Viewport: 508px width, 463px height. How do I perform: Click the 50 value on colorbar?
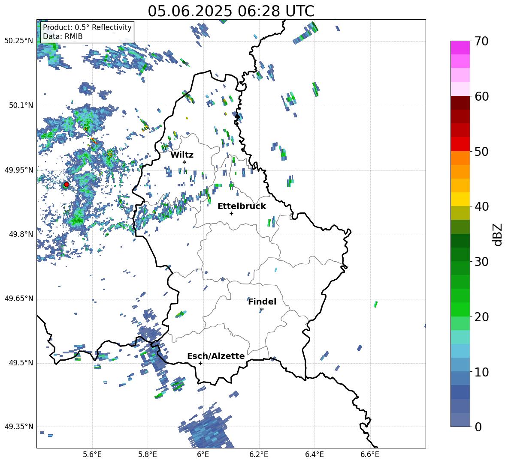pos(481,152)
